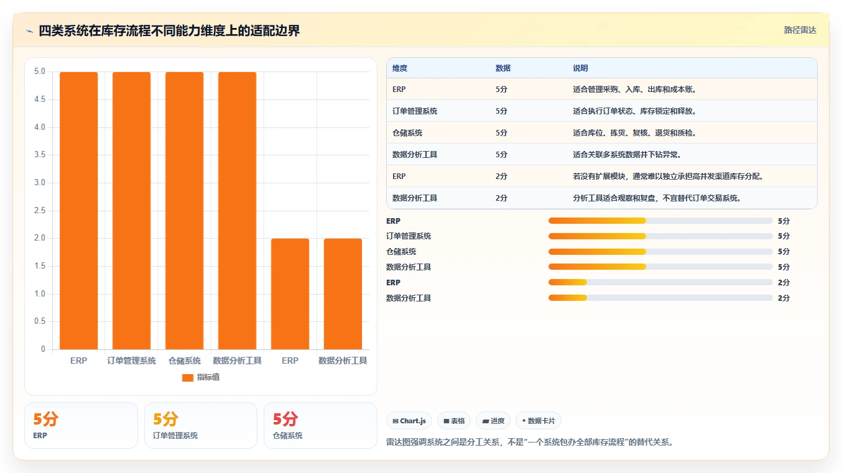Open the ERP 5分 summary card

click(81, 425)
